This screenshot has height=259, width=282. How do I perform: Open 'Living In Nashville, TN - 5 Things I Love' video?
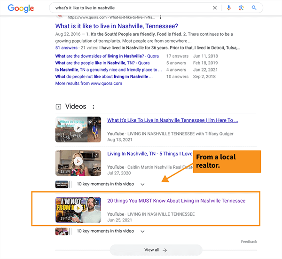coord(150,154)
